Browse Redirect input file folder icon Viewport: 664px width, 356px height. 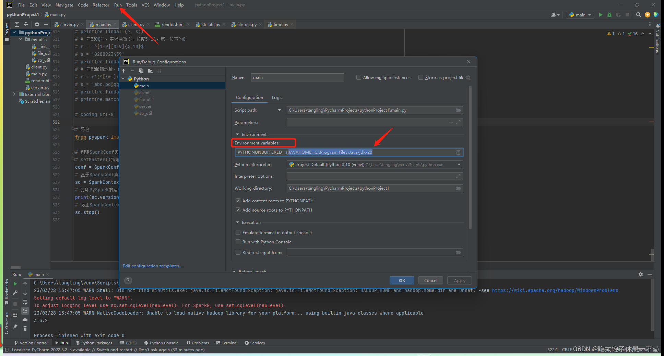[x=458, y=253]
